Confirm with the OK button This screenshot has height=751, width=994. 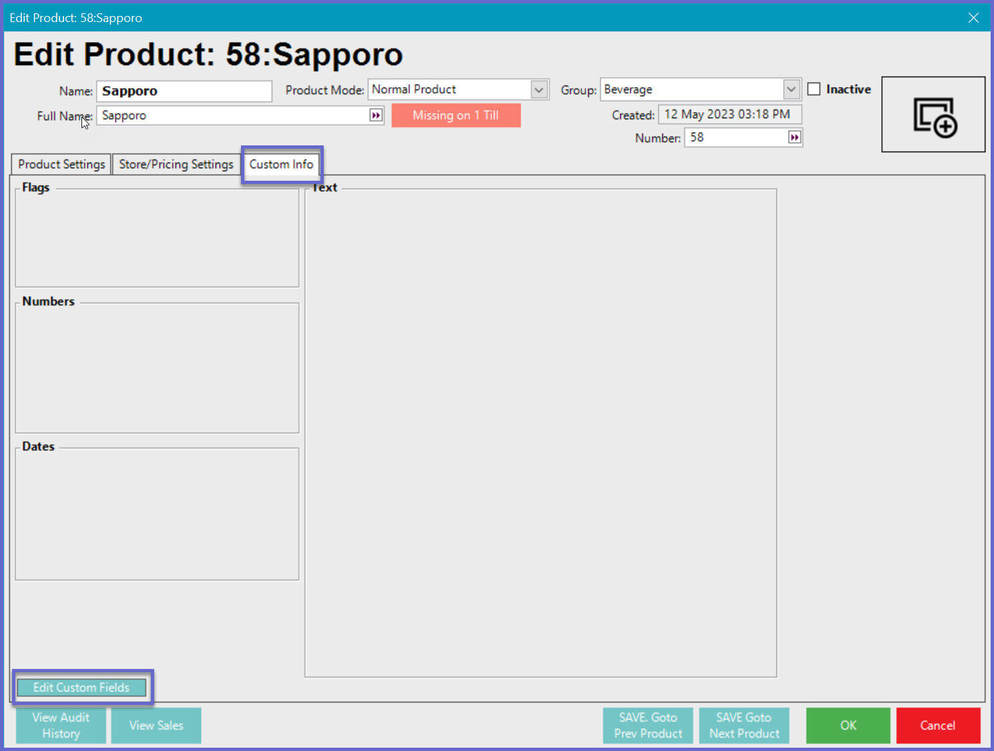click(848, 725)
